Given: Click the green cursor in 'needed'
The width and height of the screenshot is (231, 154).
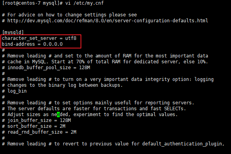Looking at the screenshot, I should pyautogui.click(x=58, y=115).
